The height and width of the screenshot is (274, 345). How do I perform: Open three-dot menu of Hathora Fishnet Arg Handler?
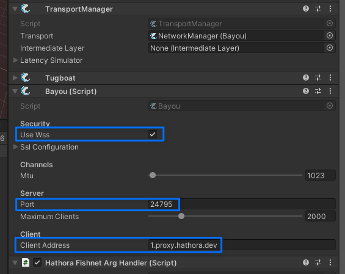pyautogui.click(x=330, y=262)
